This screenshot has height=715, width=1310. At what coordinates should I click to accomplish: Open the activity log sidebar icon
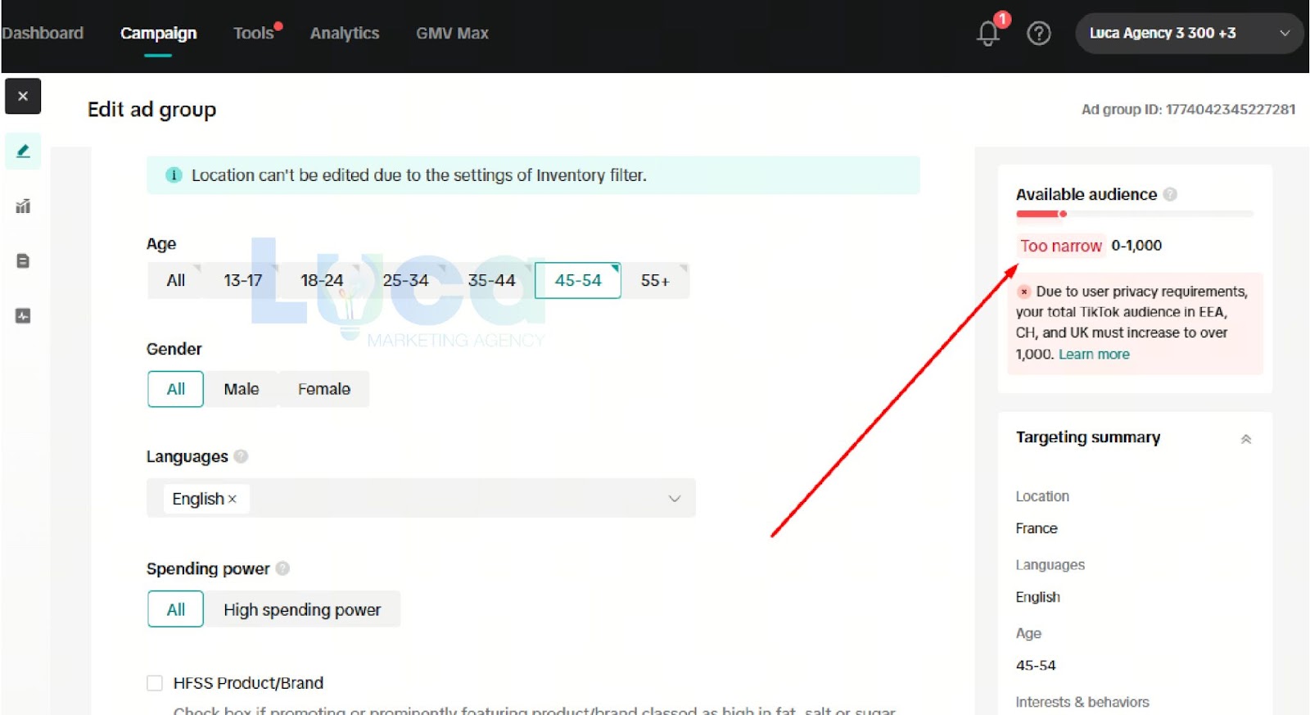(x=23, y=315)
